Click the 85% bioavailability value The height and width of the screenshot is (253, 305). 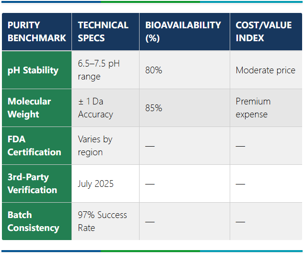(x=154, y=108)
